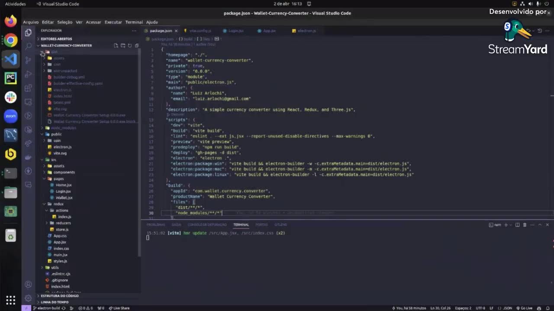Screen dimensions: 554x311
Task: Refresh the explorer file tree
Action: pyautogui.click(x=130, y=45)
